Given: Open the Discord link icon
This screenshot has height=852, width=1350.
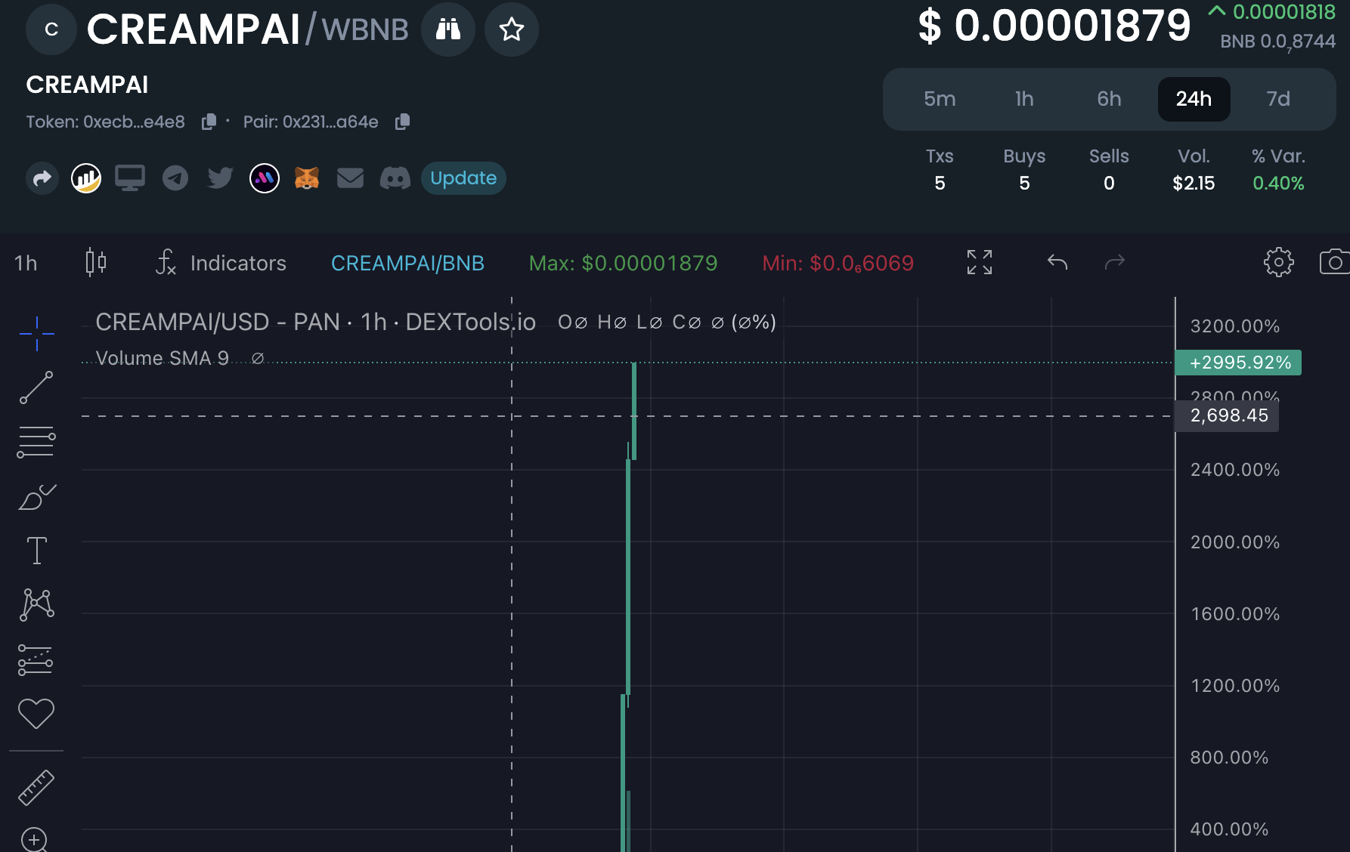Looking at the screenshot, I should [395, 178].
